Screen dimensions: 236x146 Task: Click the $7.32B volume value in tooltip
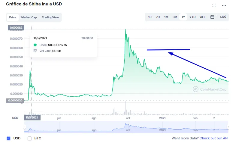click(x=56, y=51)
